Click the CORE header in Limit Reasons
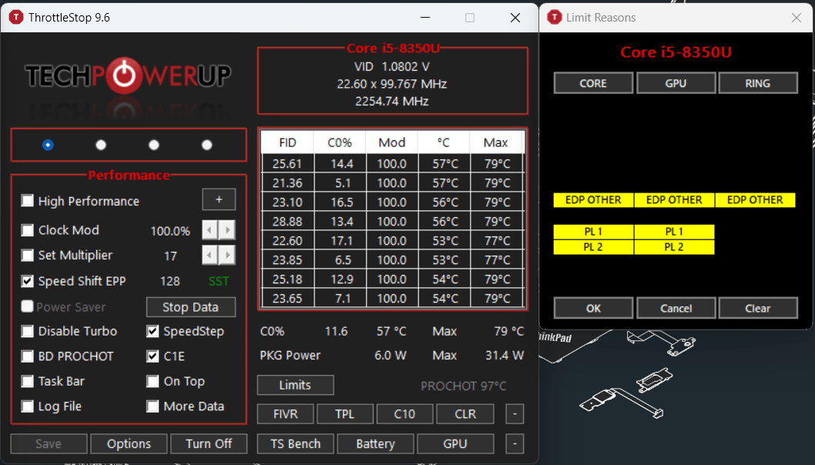 593,83
